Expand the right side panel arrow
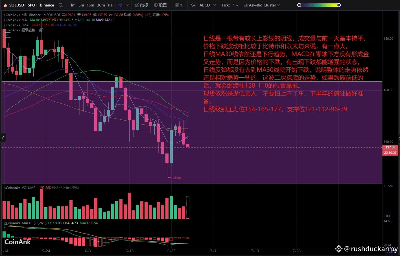 pos(399,138)
